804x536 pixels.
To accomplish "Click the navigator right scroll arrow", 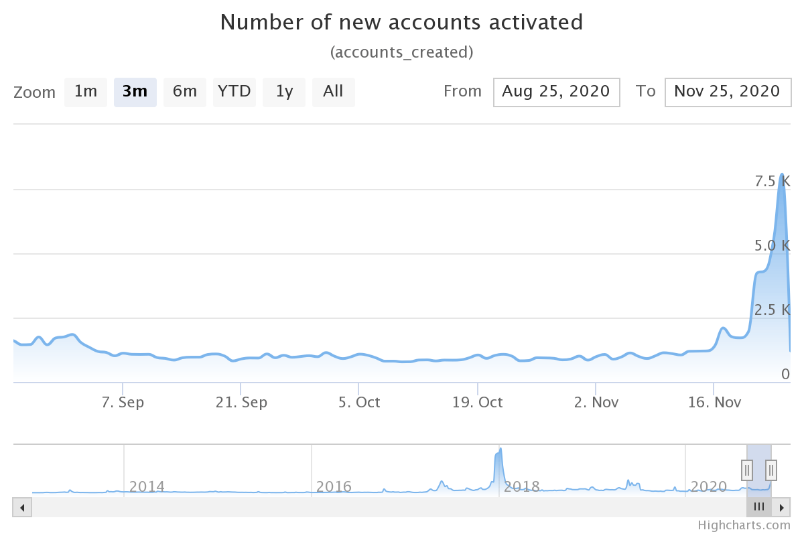I will coord(781,507).
